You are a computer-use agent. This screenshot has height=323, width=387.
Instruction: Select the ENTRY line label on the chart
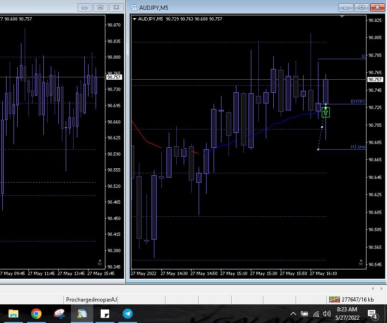[358, 102]
